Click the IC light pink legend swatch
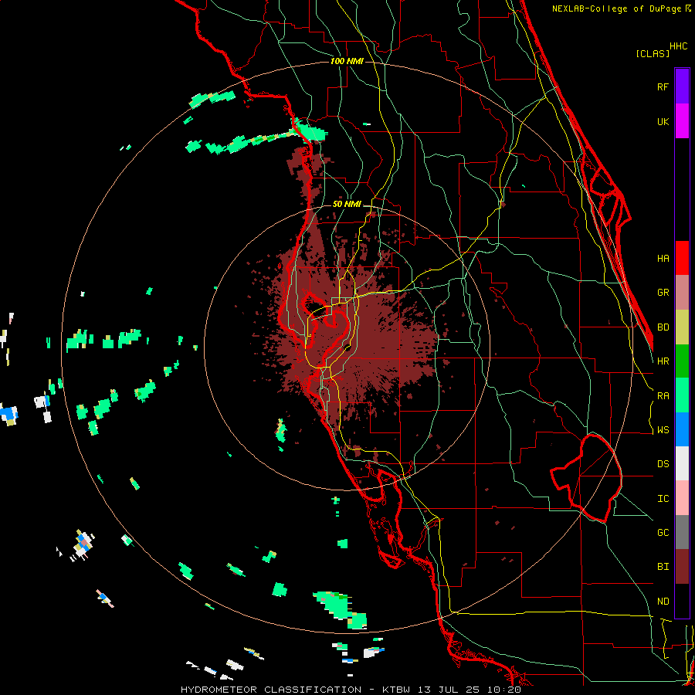The height and width of the screenshot is (695, 695). pyautogui.click(x=682, y=498)
